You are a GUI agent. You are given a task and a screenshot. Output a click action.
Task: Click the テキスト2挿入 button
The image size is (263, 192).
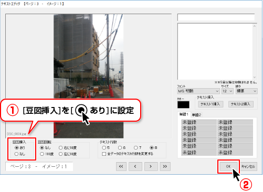coord(240,104)
